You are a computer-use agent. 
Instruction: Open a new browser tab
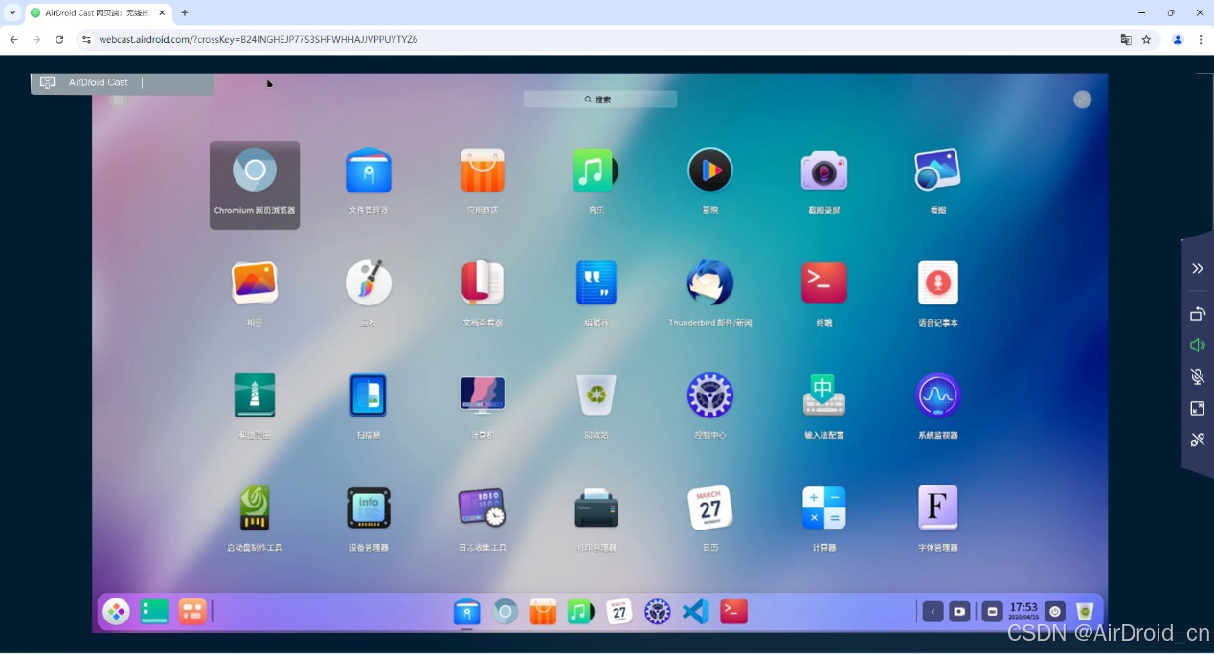click(x=185, y=12)
